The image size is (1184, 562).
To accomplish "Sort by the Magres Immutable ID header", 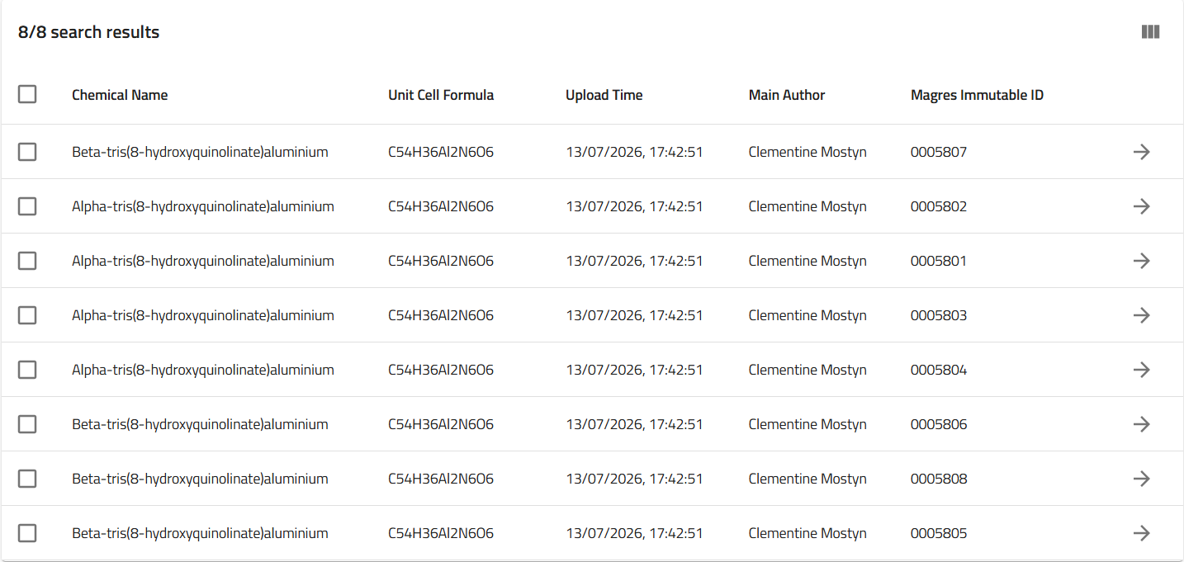I will coord(977,95).
